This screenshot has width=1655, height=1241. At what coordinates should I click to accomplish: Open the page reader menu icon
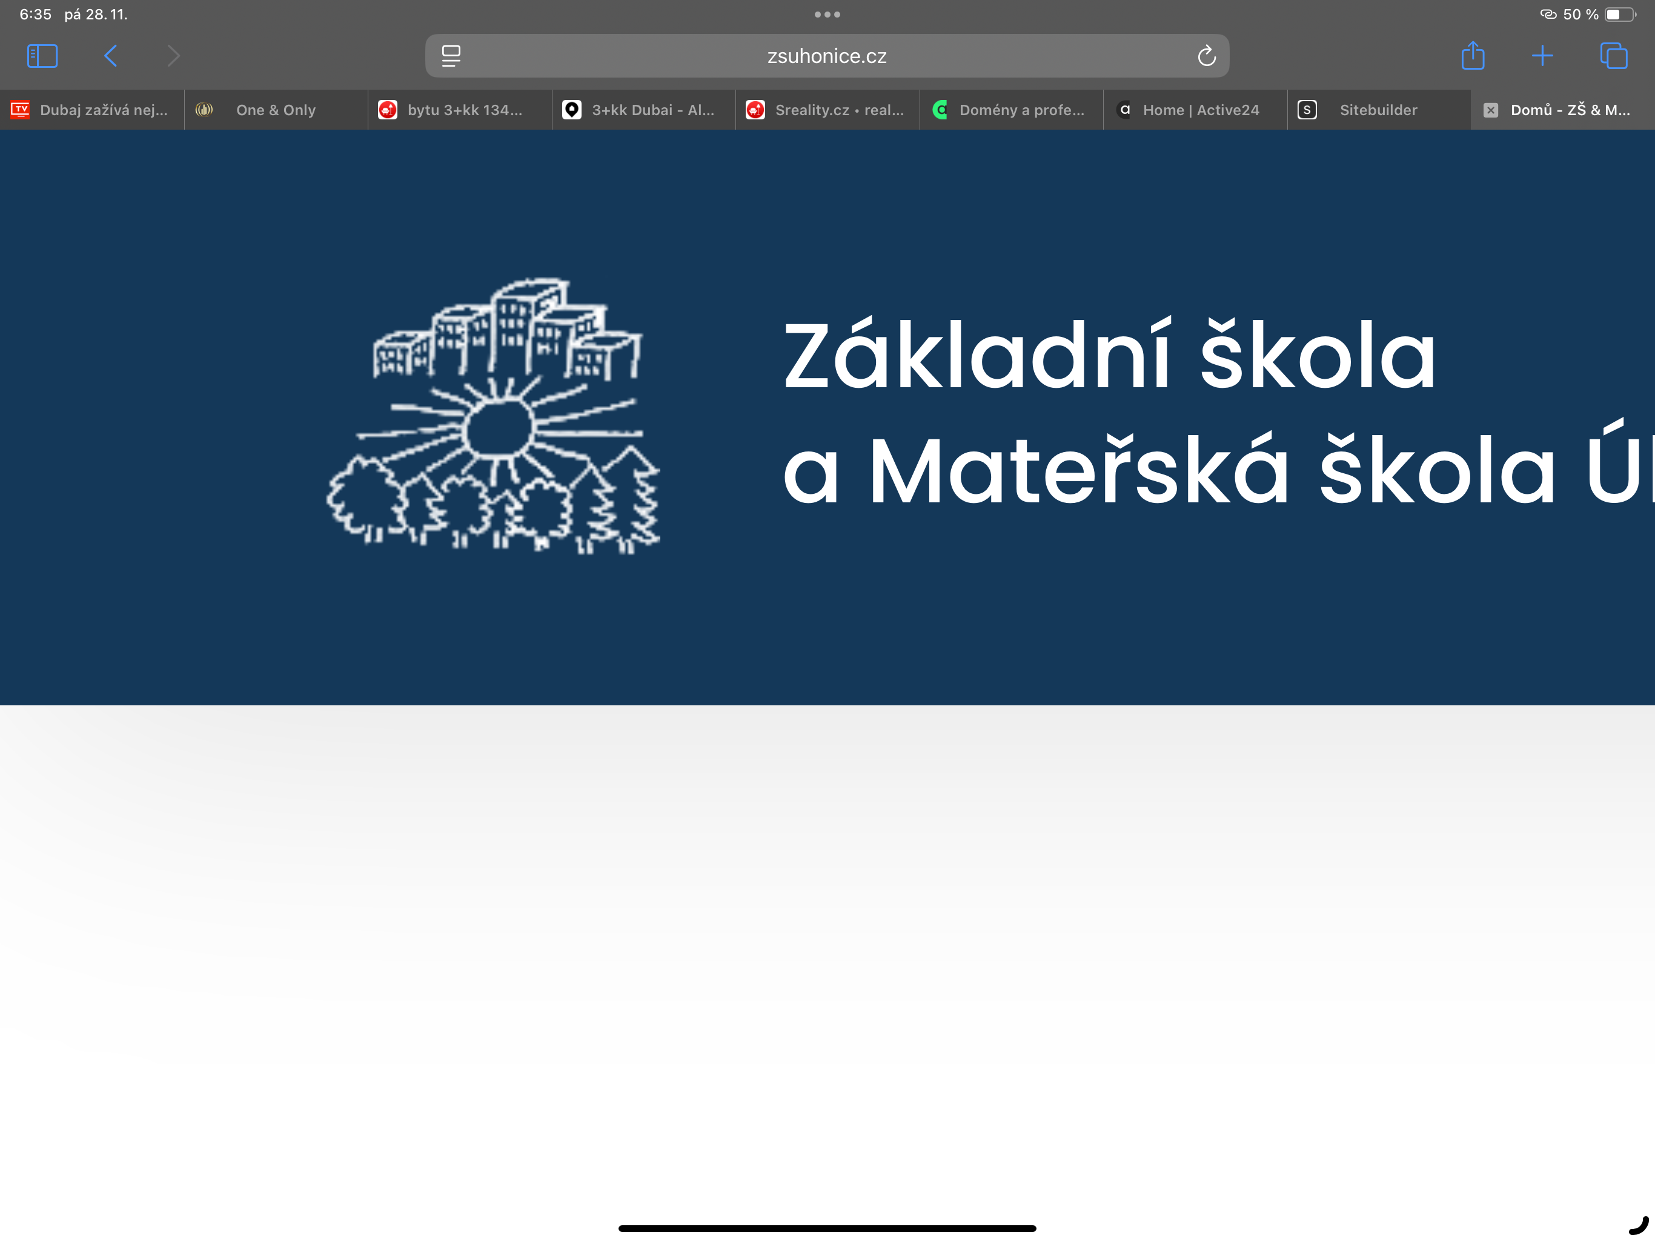click(x=451, y=56)
